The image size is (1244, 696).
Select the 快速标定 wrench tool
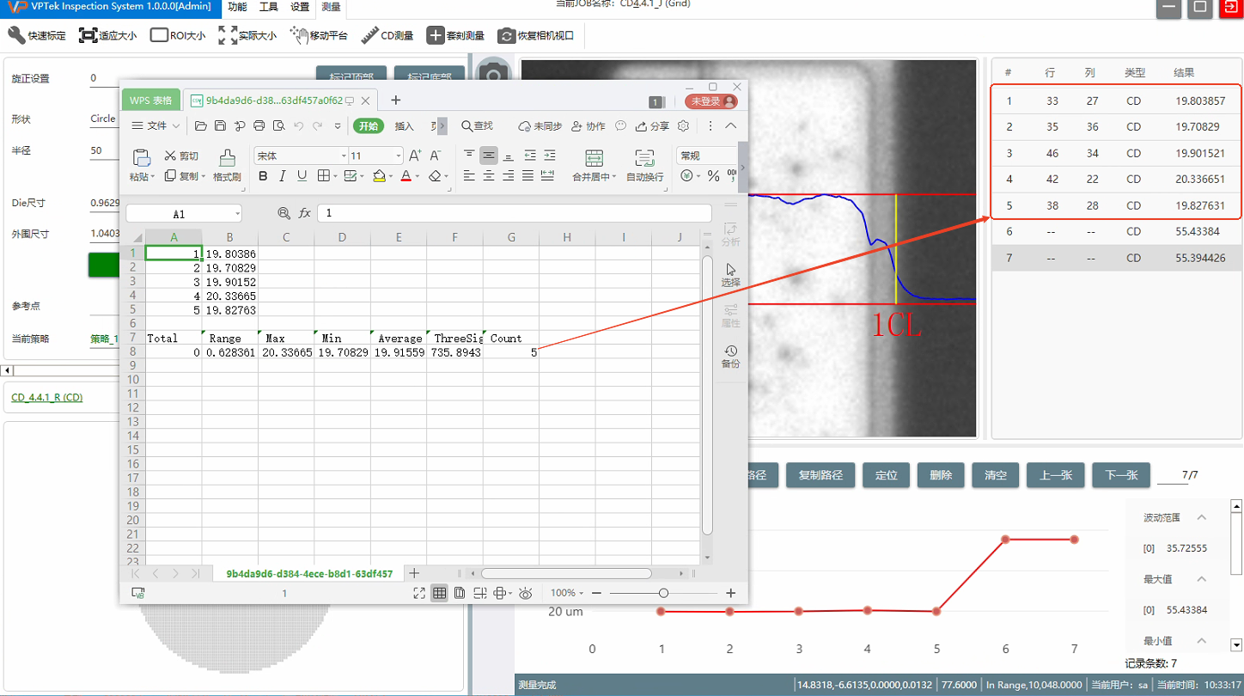coord(36,35)
